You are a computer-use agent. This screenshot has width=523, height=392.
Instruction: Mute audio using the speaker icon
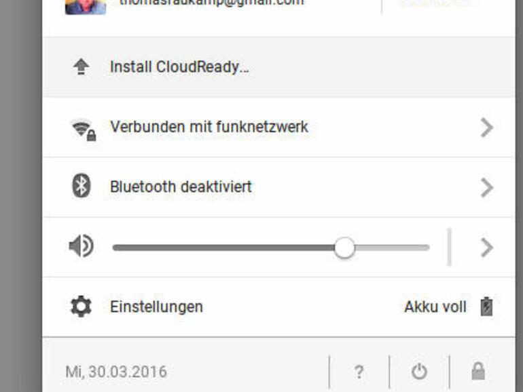[81, 246]
